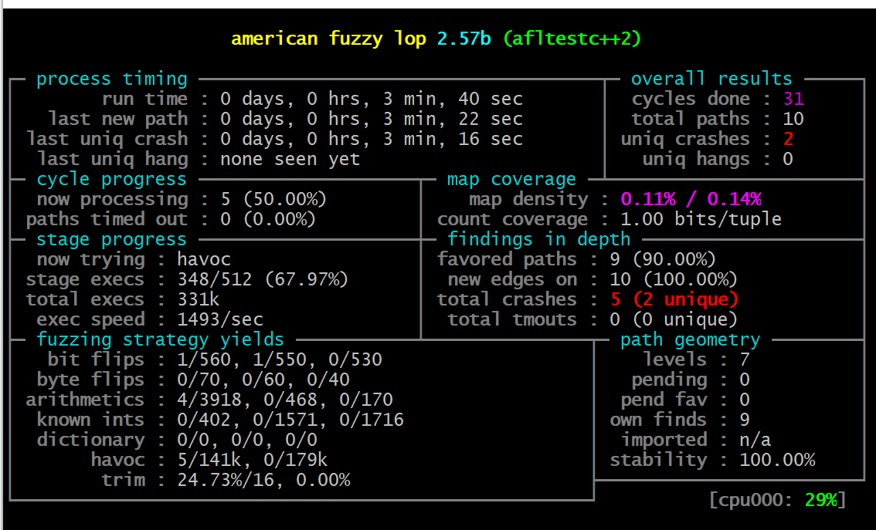The image size is (876, 530).
Task: Click uniq crashes value '2'
Action: point(788,140)
